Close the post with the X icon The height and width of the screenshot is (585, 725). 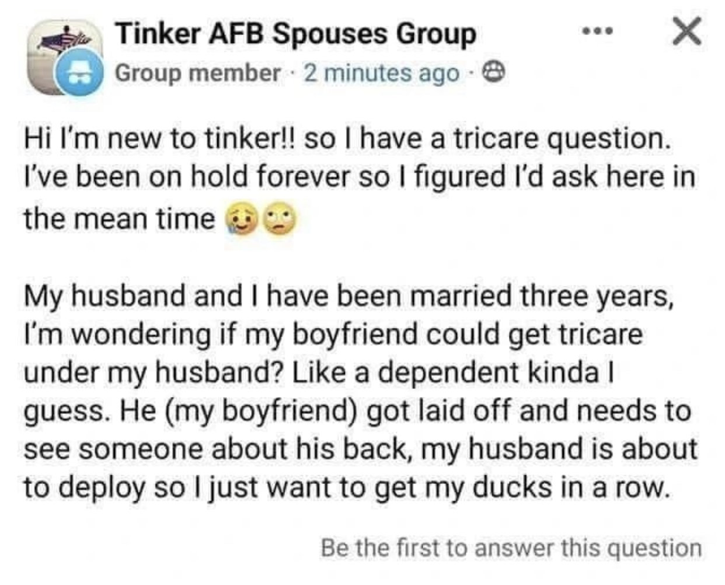(686, 32)
